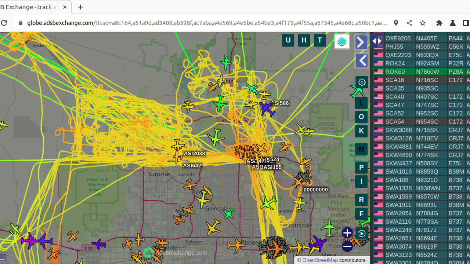The image size is (470, 264).
Task: Click the F follow button
Action: pos(361,214)
